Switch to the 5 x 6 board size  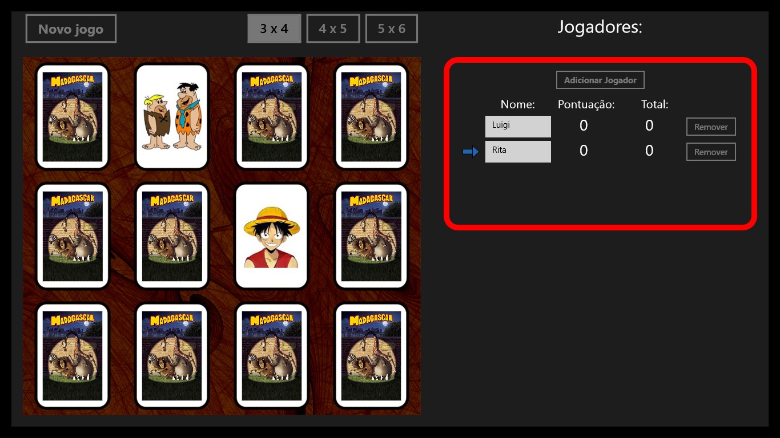392,29
